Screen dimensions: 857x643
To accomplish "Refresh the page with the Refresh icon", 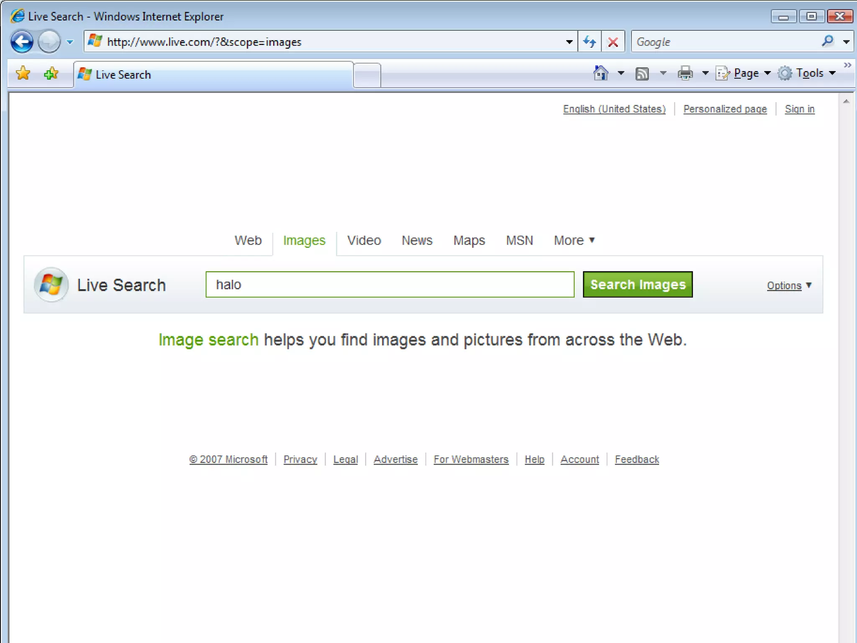I will point(590,42).
